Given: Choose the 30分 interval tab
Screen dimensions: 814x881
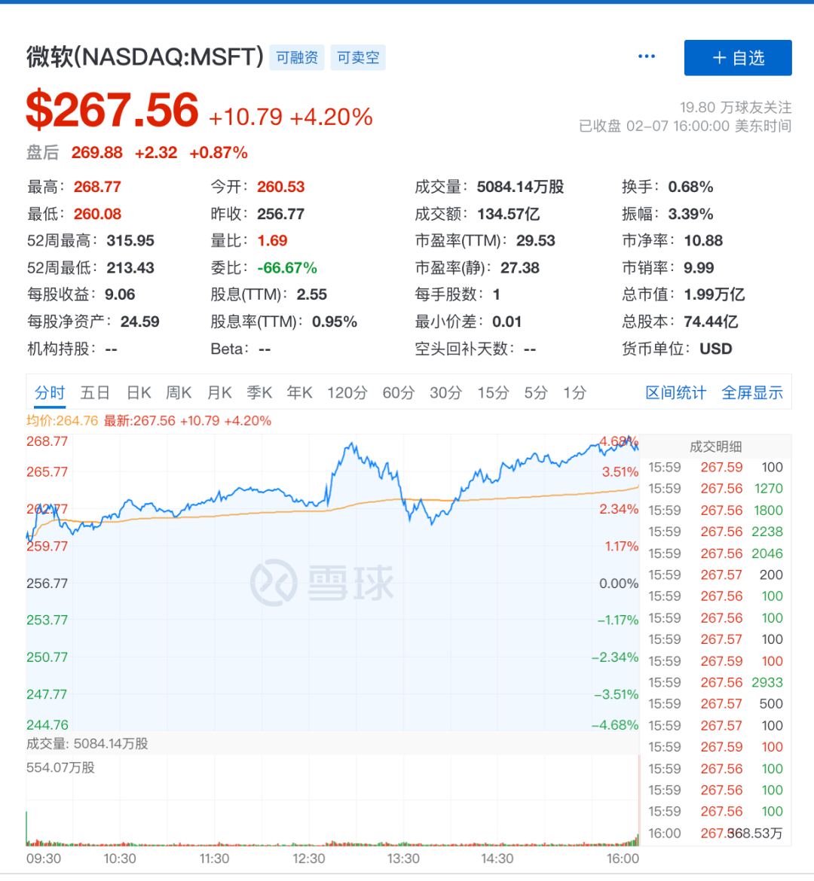Looking at the screenshot, I should (x=445, y=392).
